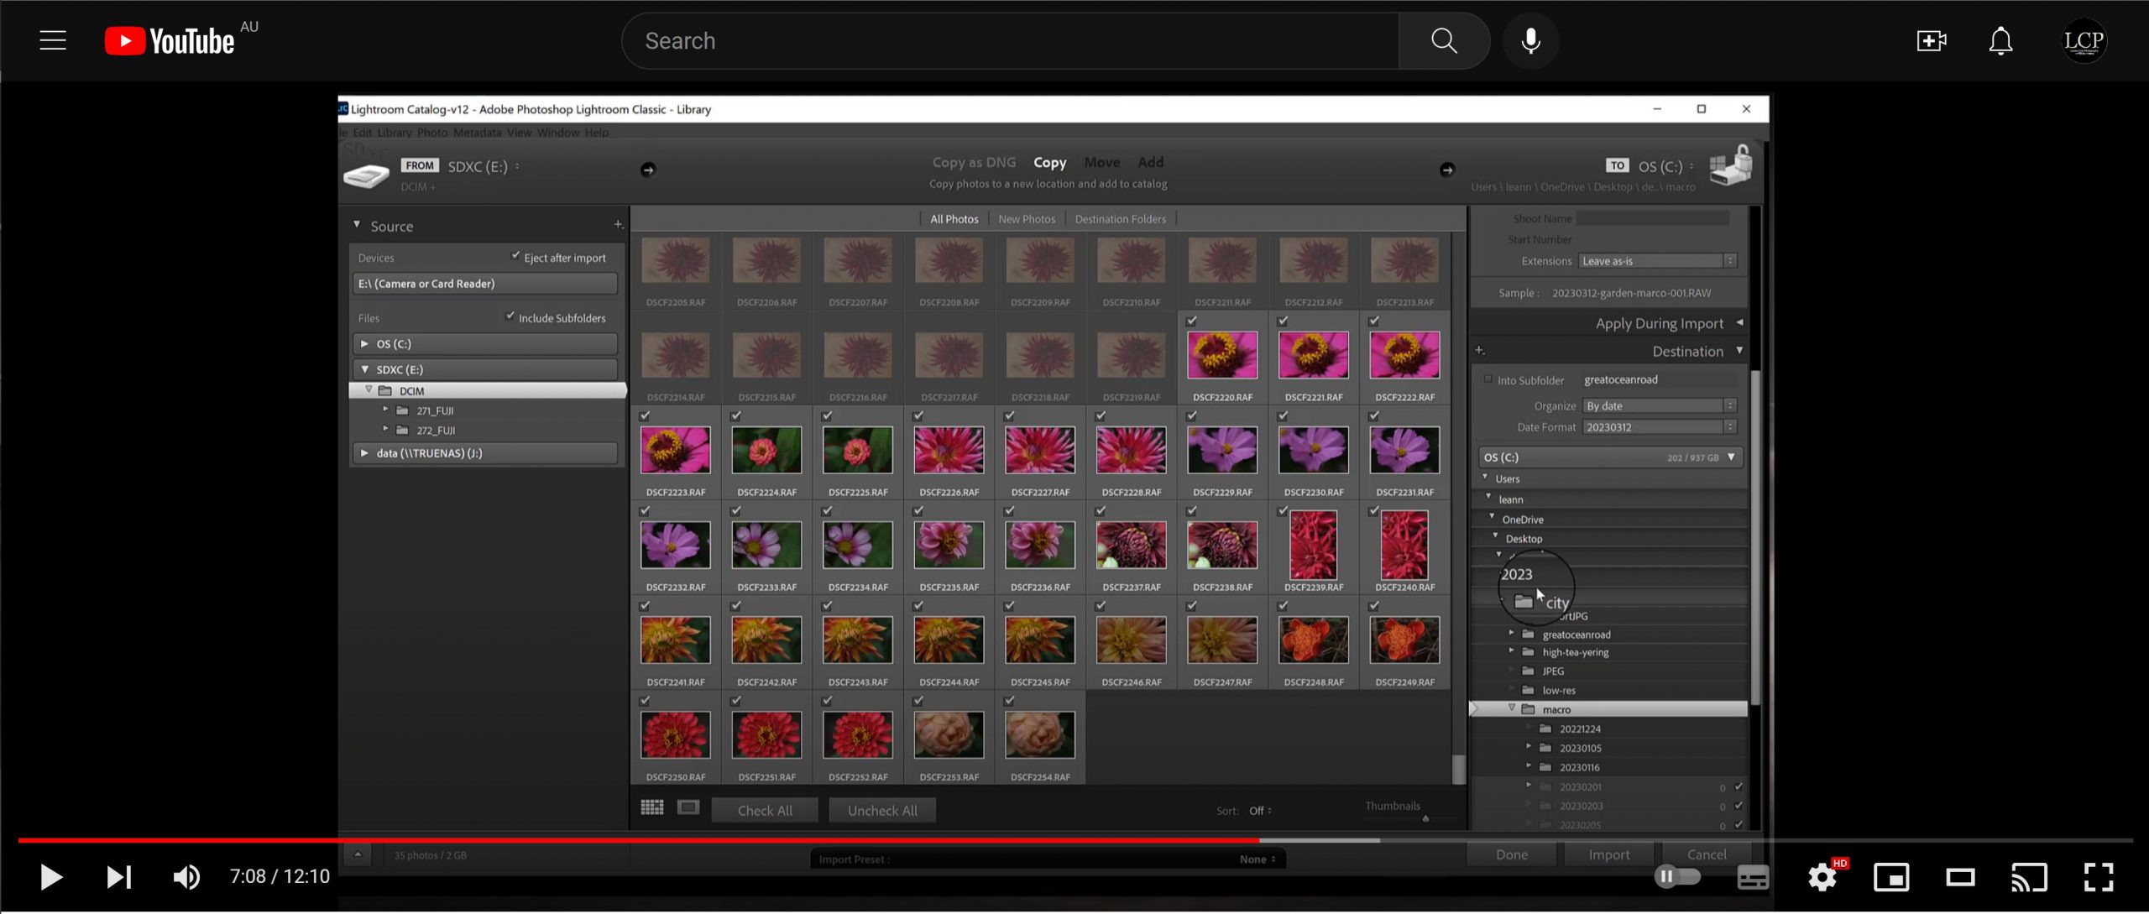Click the Uncheck All button
The width and height of the screenshot is (2149, 914).
pyautogui.click(x=881, y=811)
